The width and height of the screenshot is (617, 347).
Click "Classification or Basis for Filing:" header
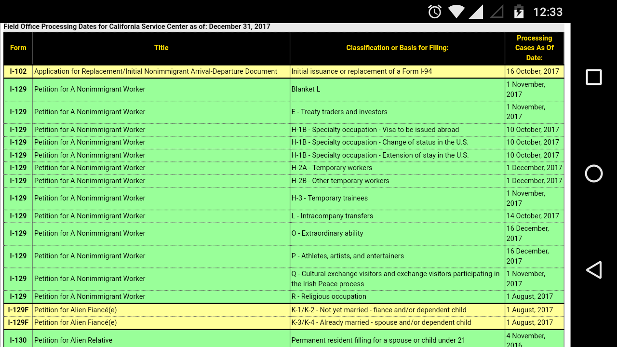click(397, 48)
